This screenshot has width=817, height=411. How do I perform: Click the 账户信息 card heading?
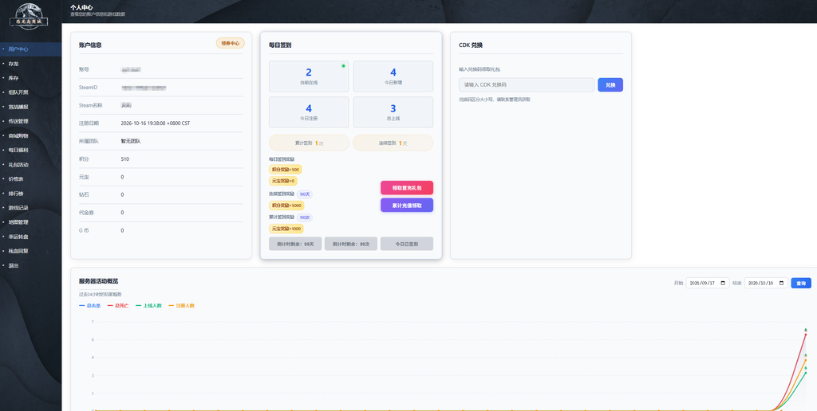tap(90, 45)
